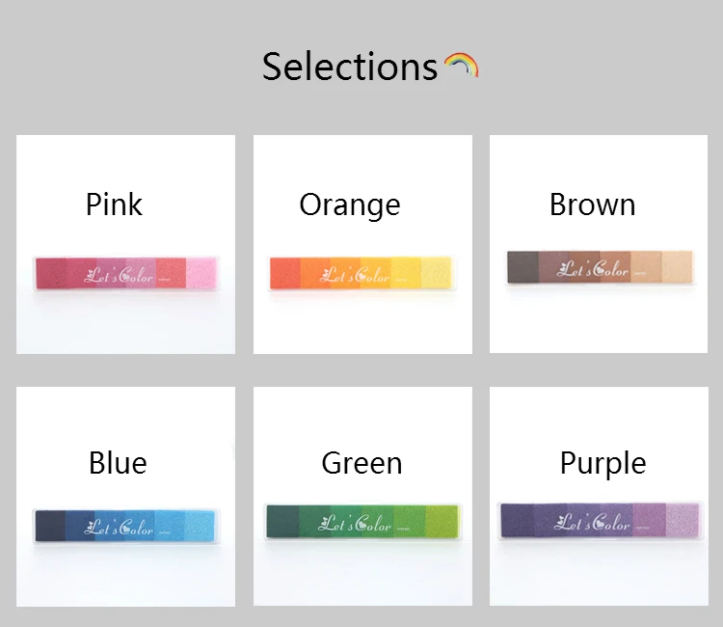The height and width of the screenshot is (627, 723).
Task: Click the Blue label text
Action: pyautogui.click(x=118, y=463)
